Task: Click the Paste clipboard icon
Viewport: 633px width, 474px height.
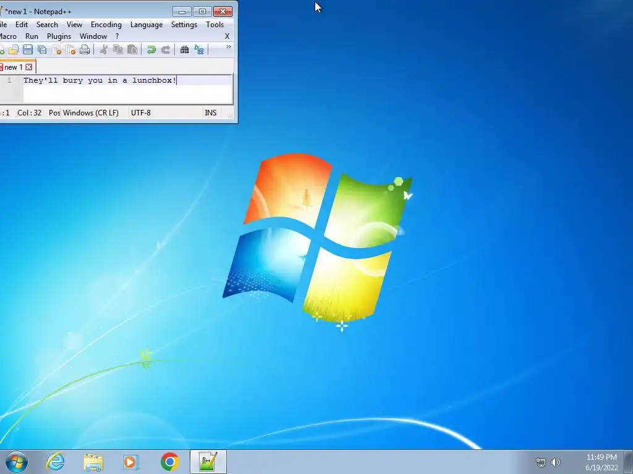Action: click(x=132, y=49)
